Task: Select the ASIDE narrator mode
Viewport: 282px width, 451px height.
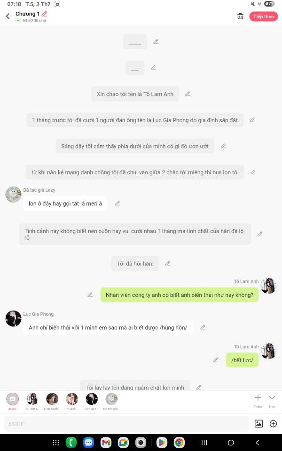Action: [x=13, y=402]
